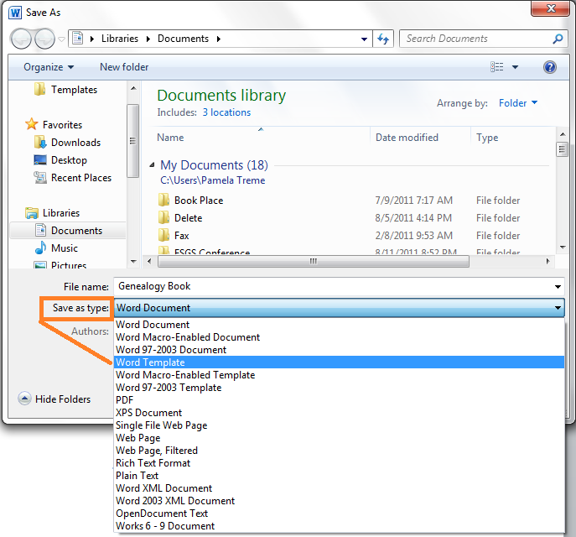The image size is (576, 537).
Task: Select Word 97-2003 Document type
Action: (x=339, y=350)
